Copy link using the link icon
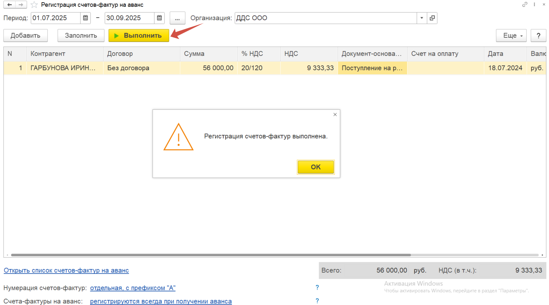 click(524, 4)
